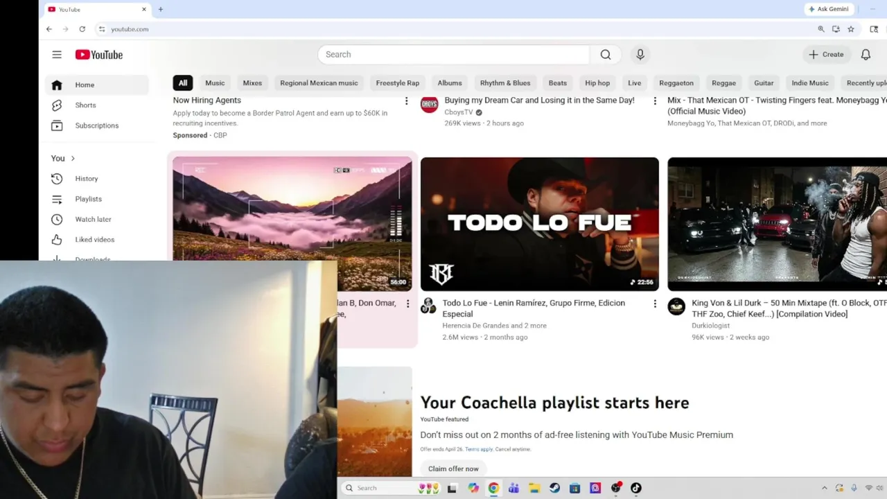The height and width of the screenshot is (499, 887).
Task: Select the Indie Music filter chip
Action: (810, 83)
